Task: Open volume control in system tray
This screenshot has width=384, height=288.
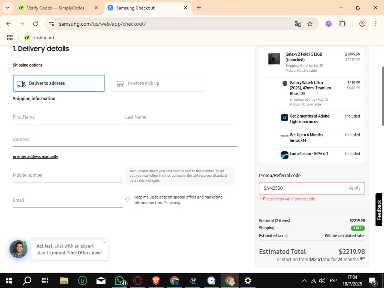Action: (322, 281)
